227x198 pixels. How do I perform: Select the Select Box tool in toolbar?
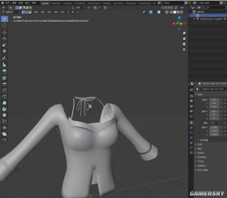click(x=5, y=19)
